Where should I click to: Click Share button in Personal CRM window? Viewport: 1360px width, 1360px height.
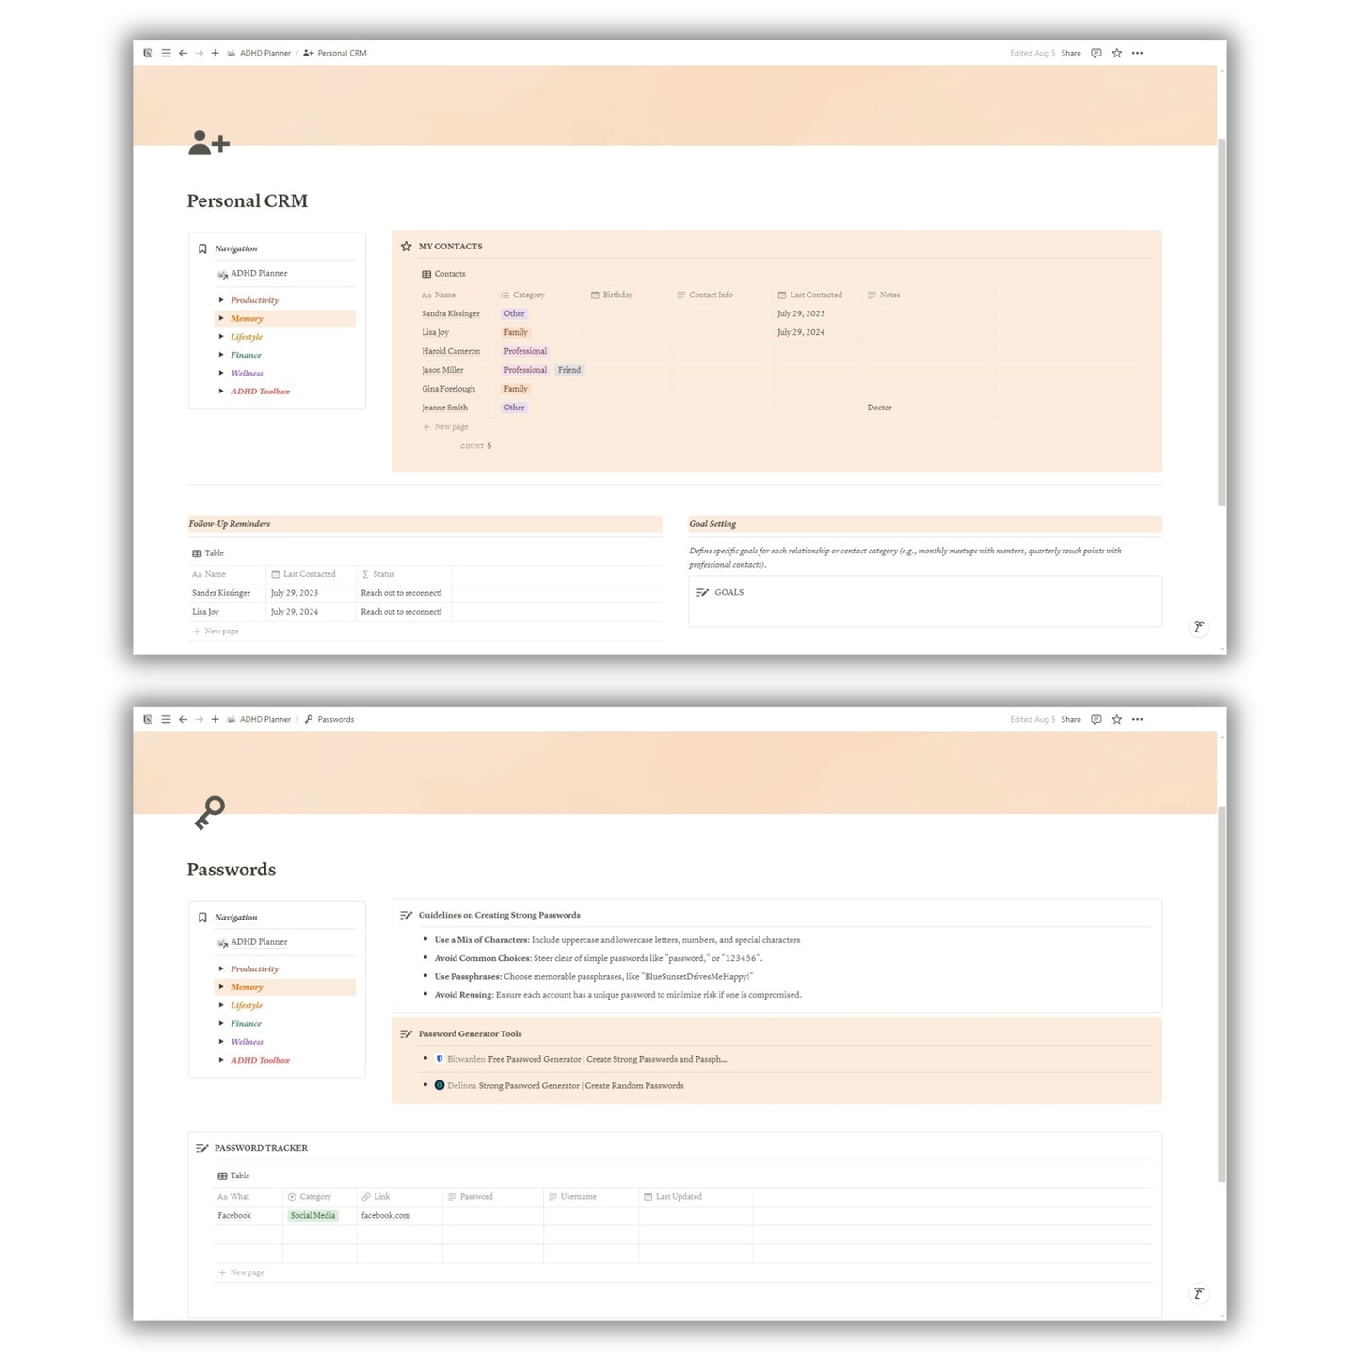pyautogui.click(x=1070, y=54)
